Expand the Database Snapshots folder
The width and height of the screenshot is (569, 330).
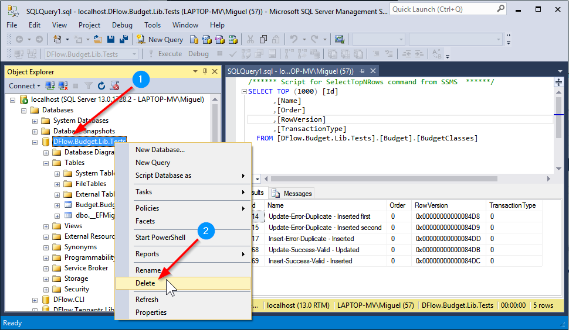click(x=35, y=131)
